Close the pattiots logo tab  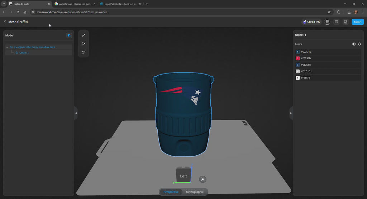click(94, 4)
